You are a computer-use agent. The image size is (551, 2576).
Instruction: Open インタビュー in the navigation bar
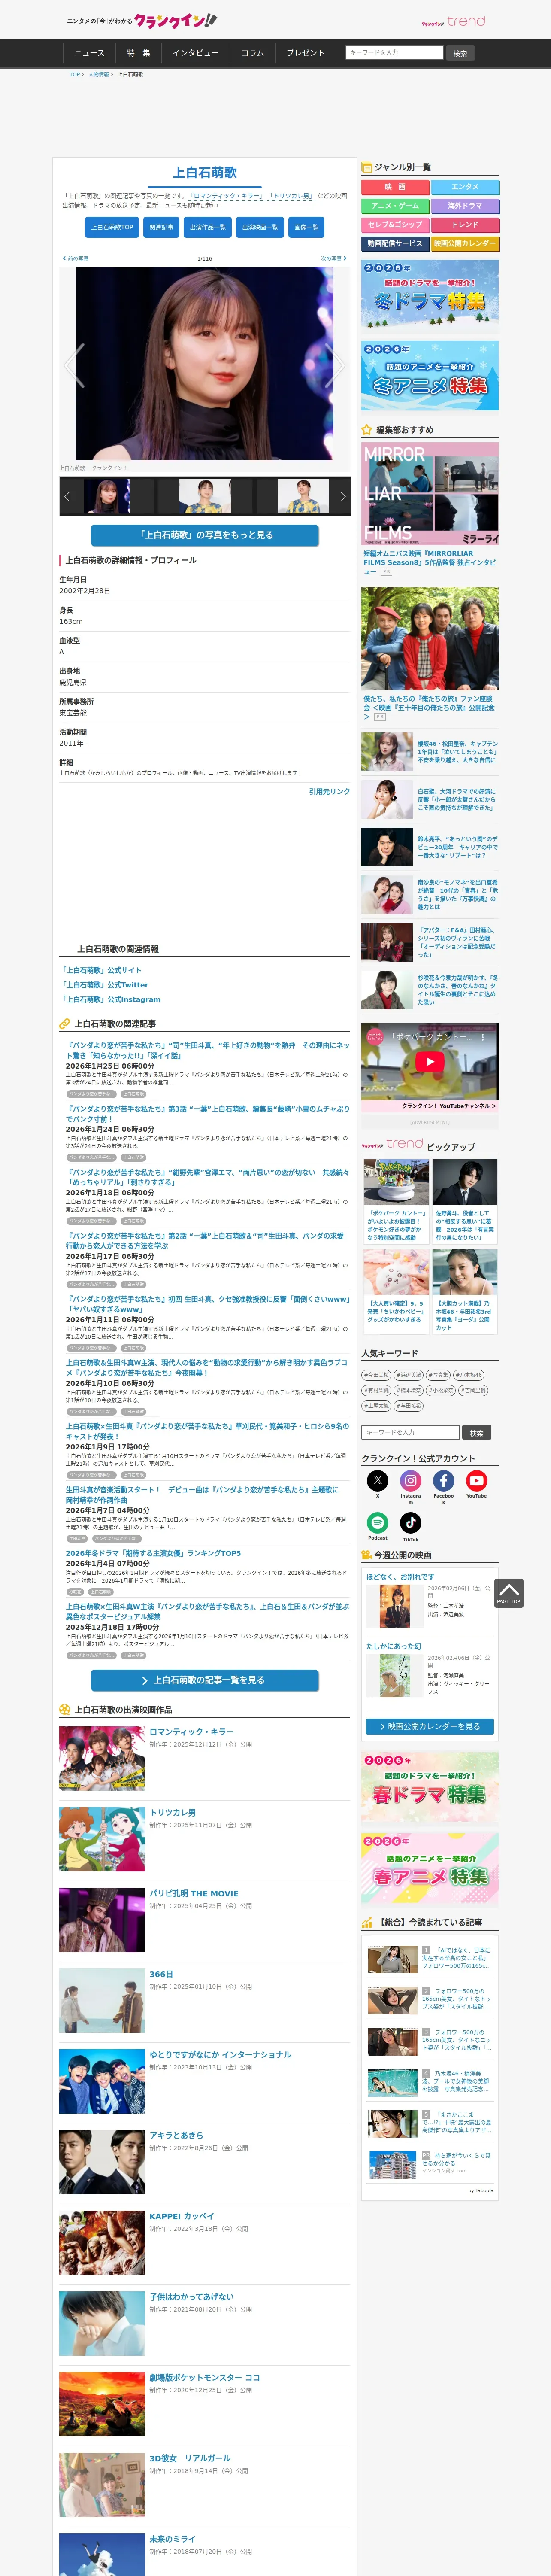pos(195,53)
